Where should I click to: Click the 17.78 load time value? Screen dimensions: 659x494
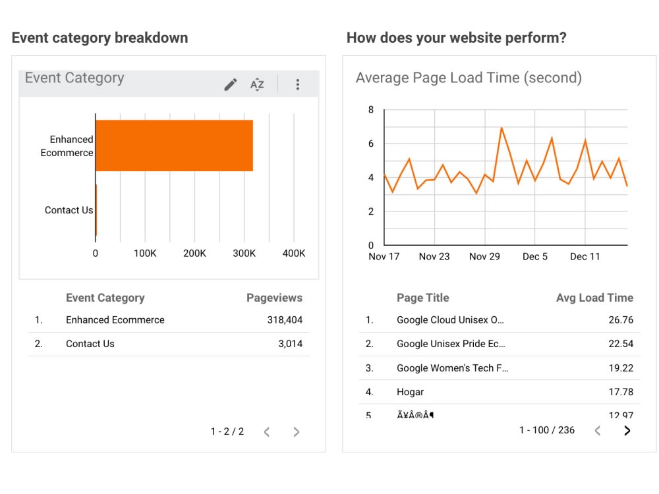pyautogui.click(x=621, y=392)
